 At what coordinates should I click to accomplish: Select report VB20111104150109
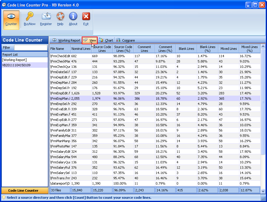tap(25, 65)
